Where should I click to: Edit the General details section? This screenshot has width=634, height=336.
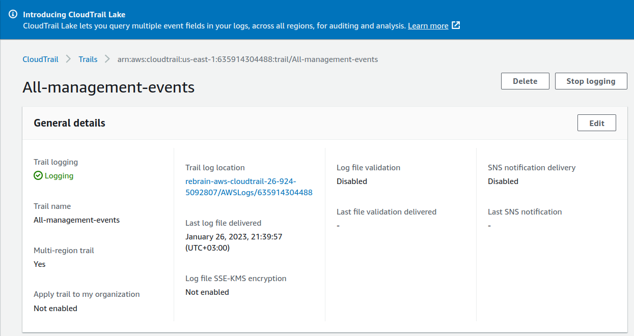[x=597, y=123]
